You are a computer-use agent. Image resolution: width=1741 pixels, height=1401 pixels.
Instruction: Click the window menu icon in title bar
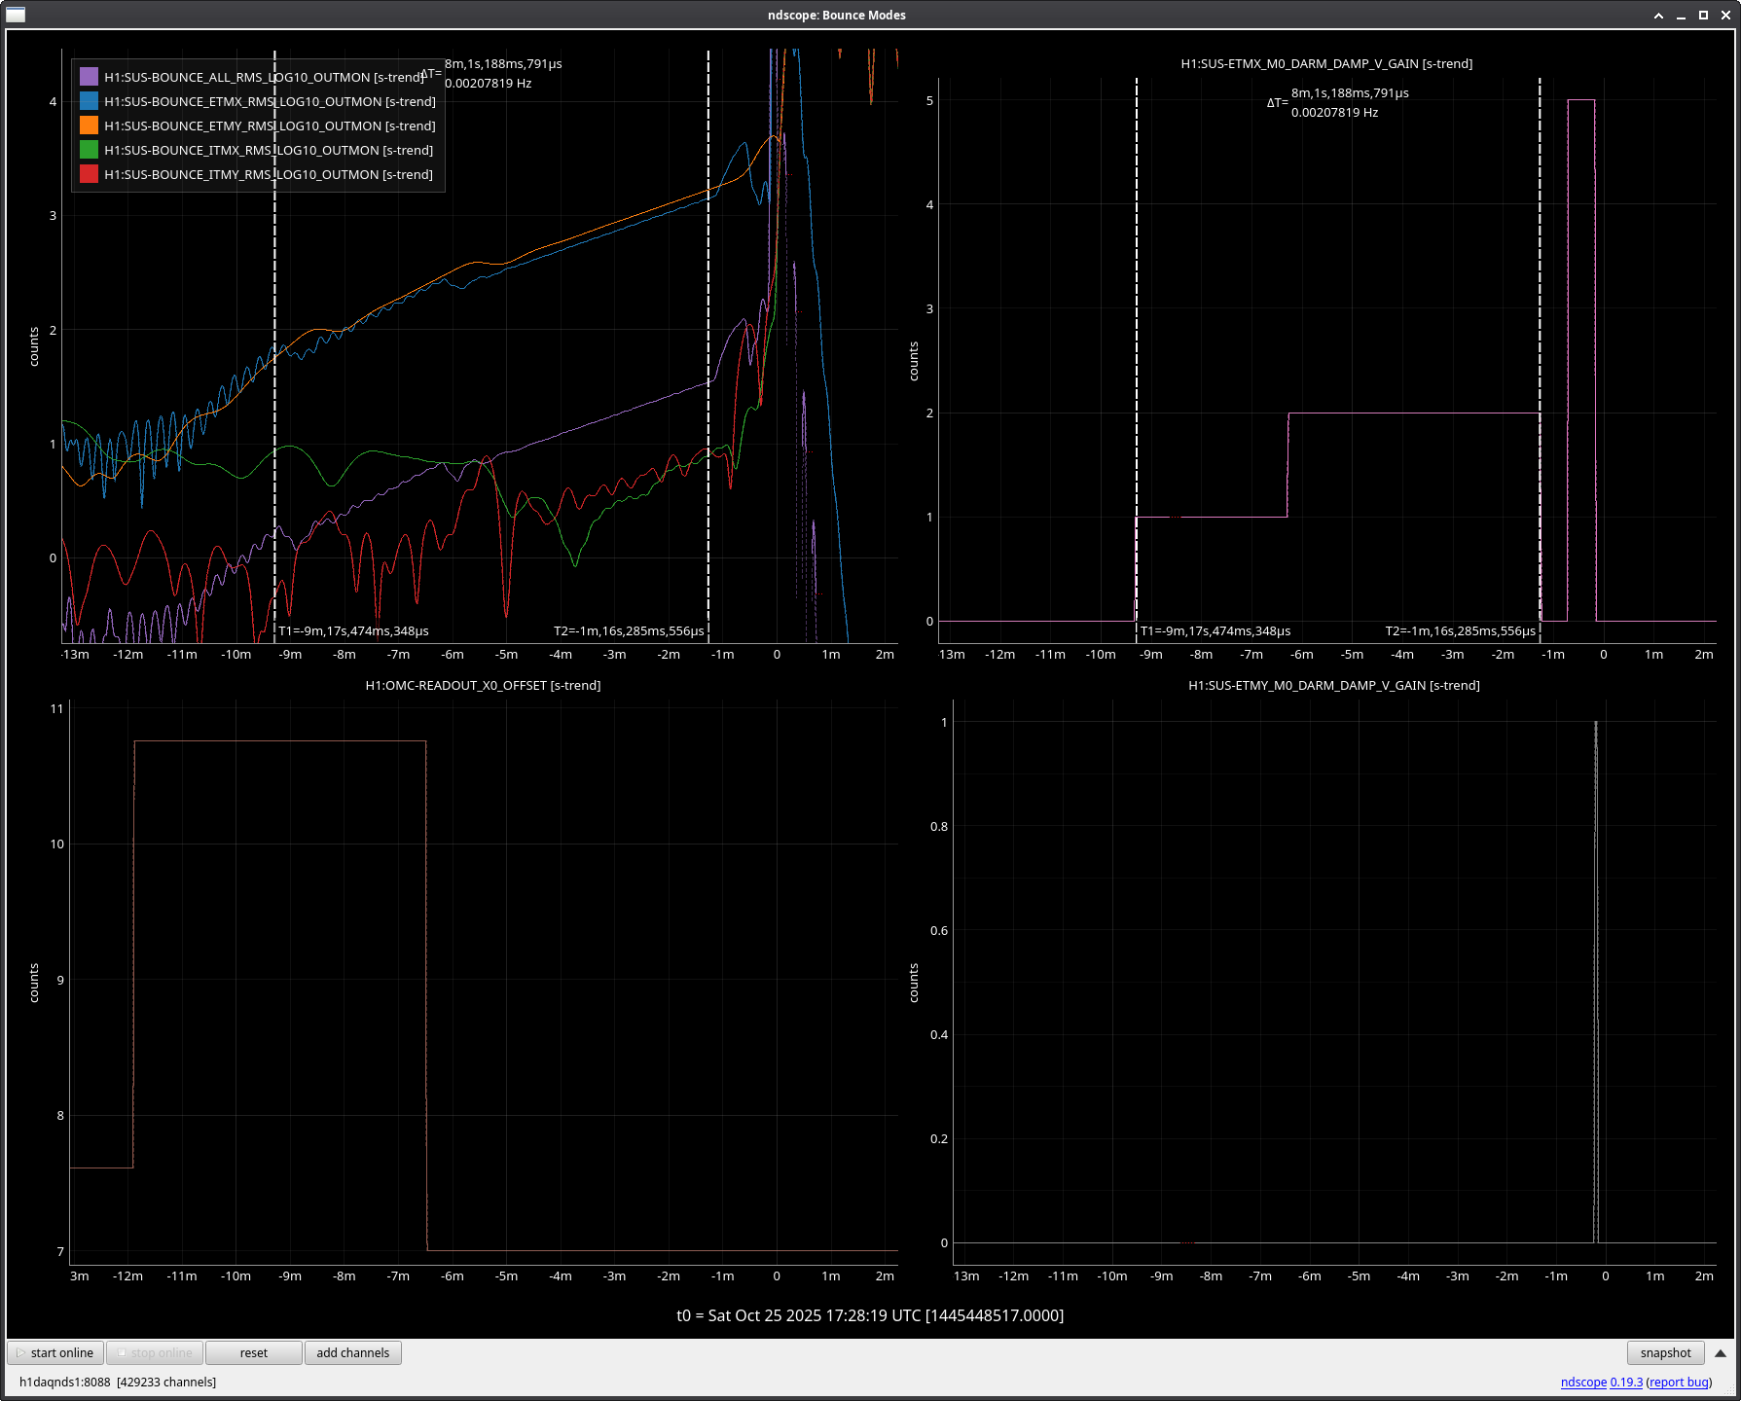point(16,15)
